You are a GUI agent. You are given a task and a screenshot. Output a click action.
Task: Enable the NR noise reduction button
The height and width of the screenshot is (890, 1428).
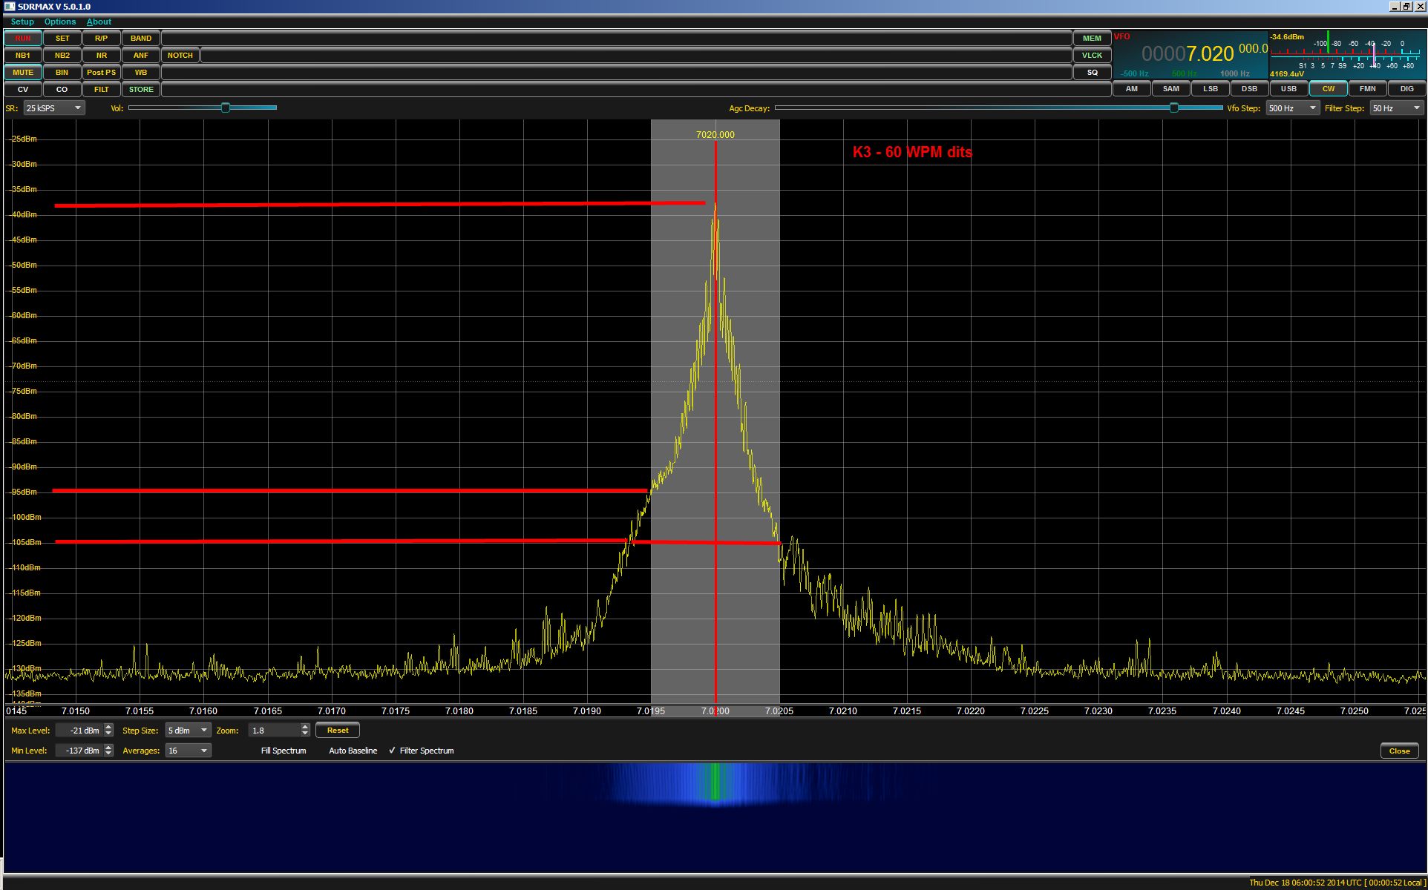(102, 56)
